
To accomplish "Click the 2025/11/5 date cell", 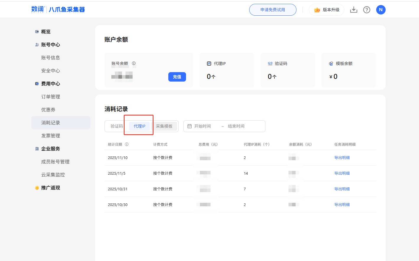I will [x=117, y=173].
